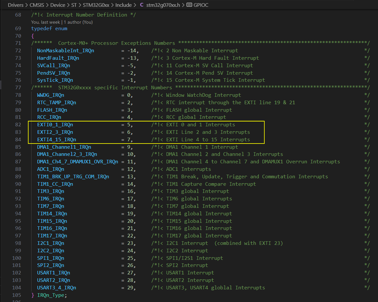Image resolution: width=378 pixels, height=302 pixels.
Task: Click the EXTI4_15_IRQn enum member
Action: click(x=56, y=139)
